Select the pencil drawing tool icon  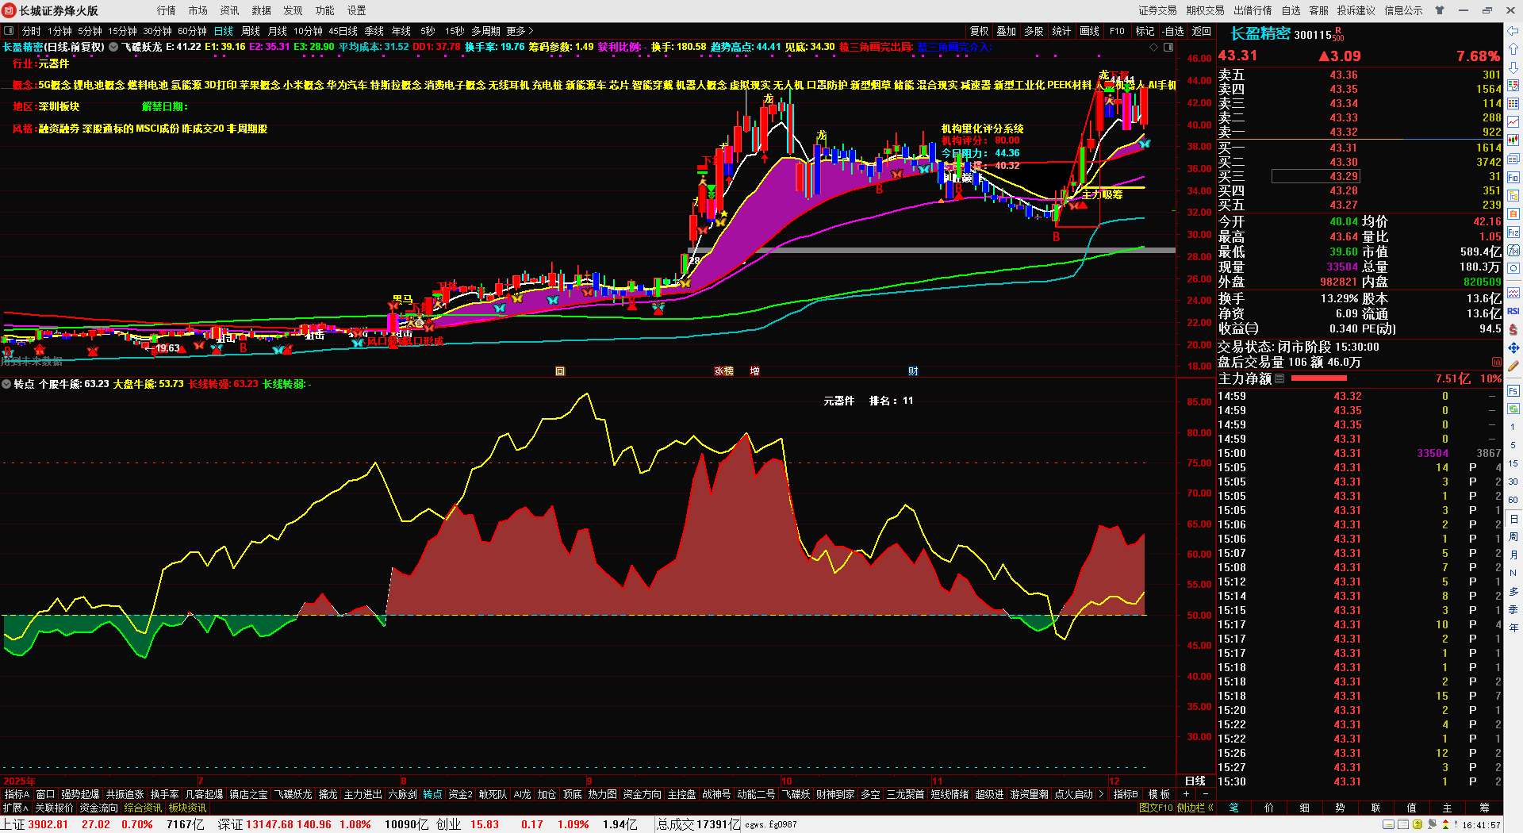coord(1513,367)
